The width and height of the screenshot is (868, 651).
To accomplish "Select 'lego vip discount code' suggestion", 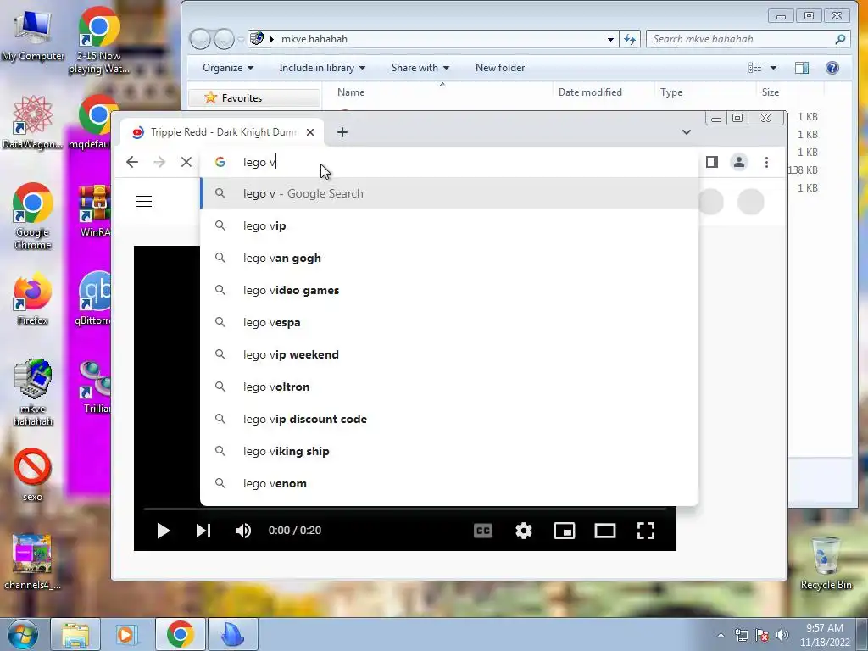I will pos(449,419).
